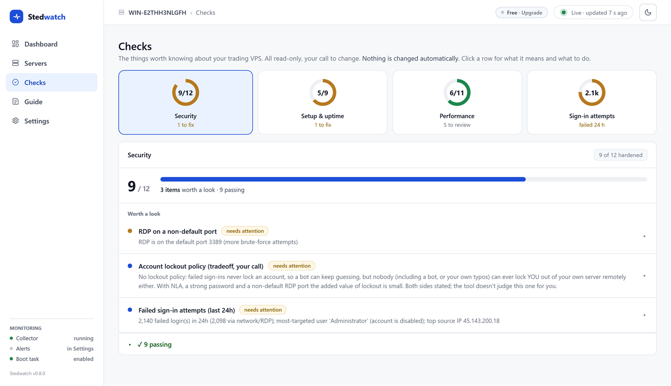Screen dimensions: 671x386
Task: Switch to Performance card label
Action: [x=457, y=116]
